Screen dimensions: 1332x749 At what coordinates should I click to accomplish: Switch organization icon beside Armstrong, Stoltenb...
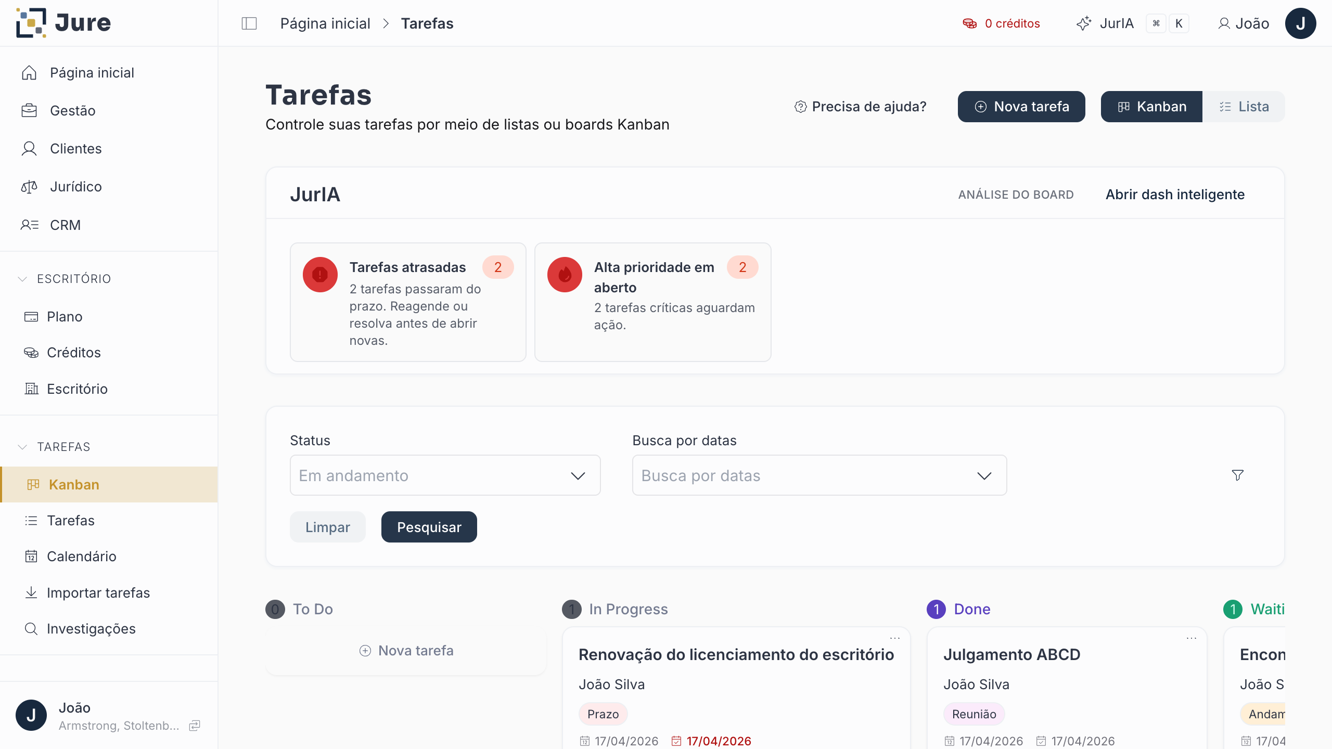pos(195,726)
